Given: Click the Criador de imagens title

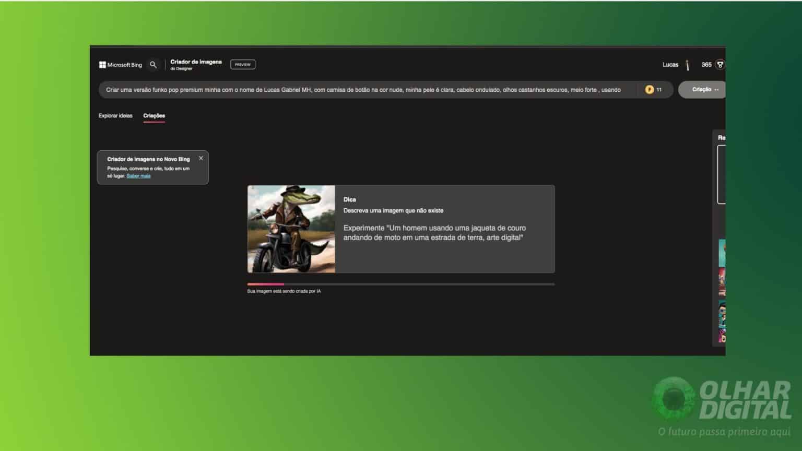Looking at the screenshot, I should pyautogui.click(x=196, y=62).
